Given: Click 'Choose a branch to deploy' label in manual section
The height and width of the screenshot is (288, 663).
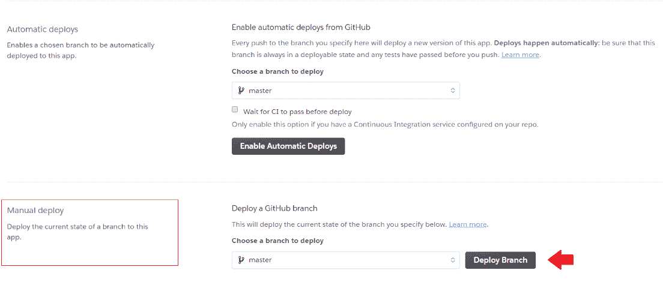Looking at the screenshot, I should [x=277, y=241].
